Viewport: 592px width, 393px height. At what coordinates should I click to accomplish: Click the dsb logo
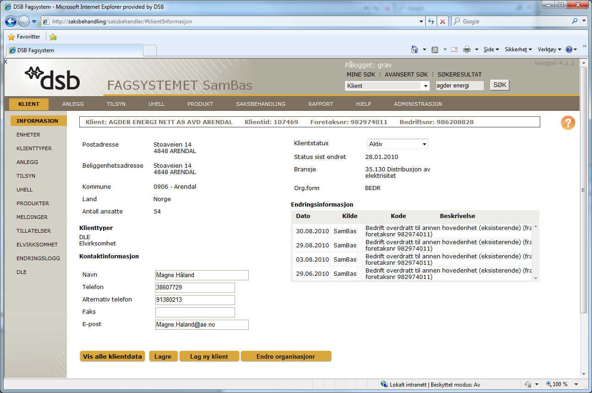pyautogui.click(x=52, y=78)
